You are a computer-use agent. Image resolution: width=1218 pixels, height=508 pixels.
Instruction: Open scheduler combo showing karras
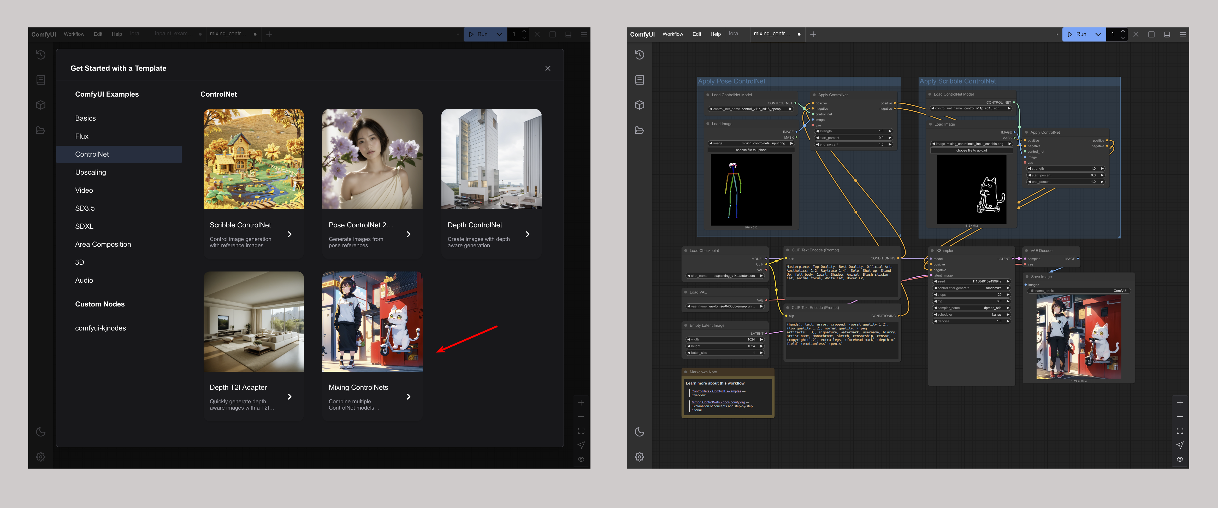coord(971,315)
